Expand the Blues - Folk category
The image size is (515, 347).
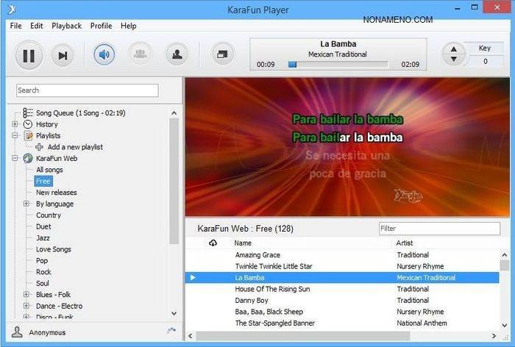point(26,295)
